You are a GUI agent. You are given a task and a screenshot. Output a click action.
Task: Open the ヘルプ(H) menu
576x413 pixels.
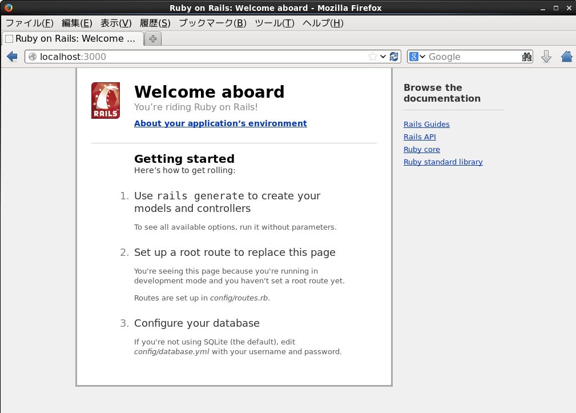click(x=323, y=23)
